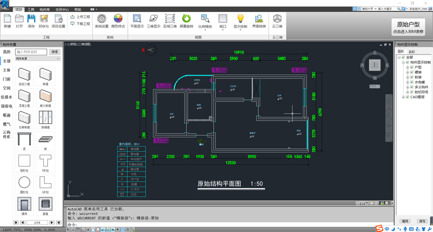Toggle the 软装 checkbox
Screen dimensions: 433x232
412,77
